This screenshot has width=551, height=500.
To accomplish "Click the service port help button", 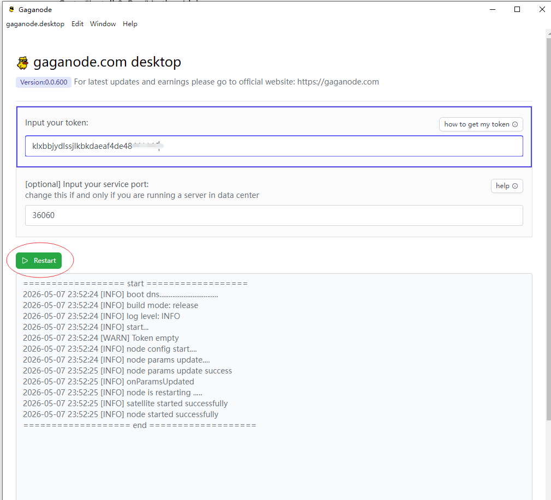I will tap(507, 186).
